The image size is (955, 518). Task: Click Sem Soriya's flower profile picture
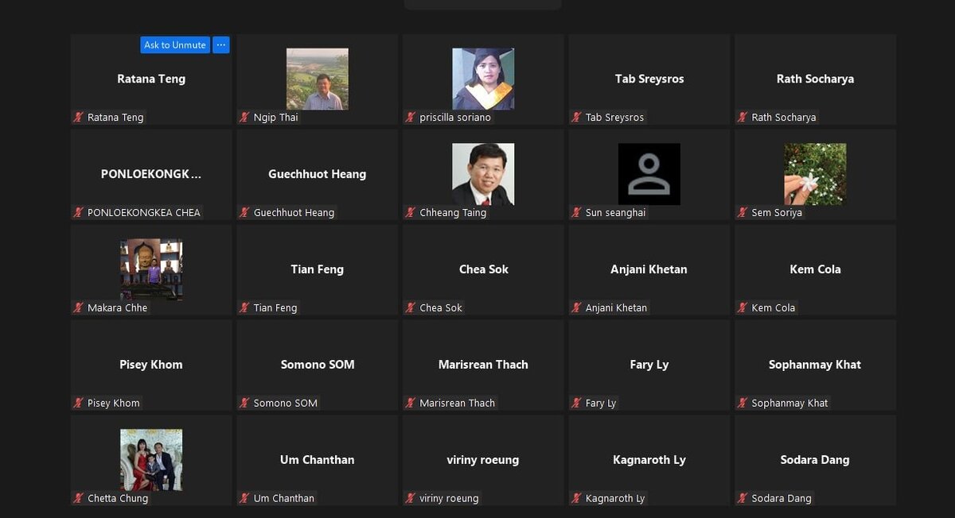point(815,174)
